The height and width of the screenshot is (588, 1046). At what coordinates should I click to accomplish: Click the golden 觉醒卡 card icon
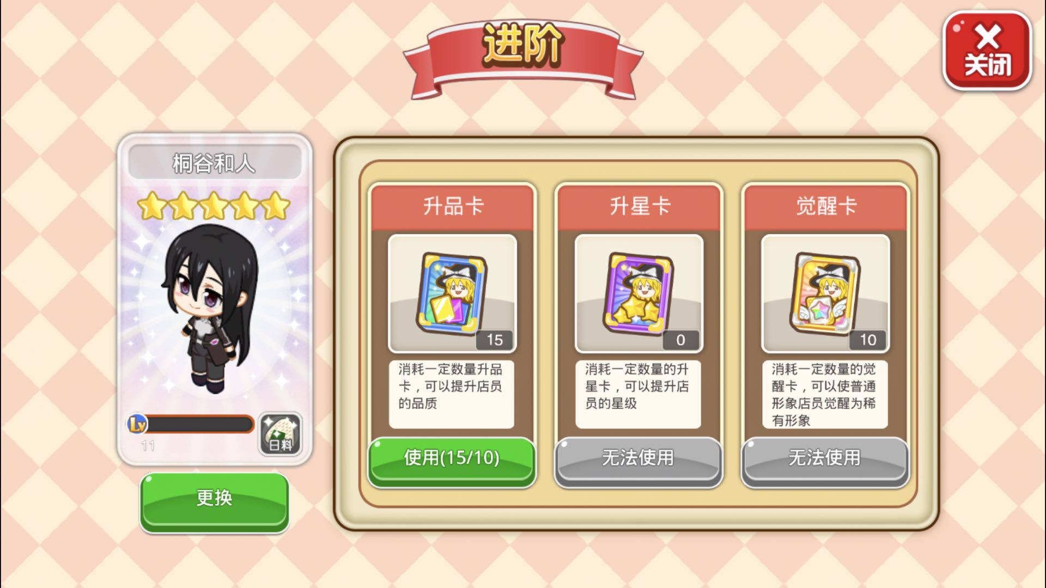(825, 293)
